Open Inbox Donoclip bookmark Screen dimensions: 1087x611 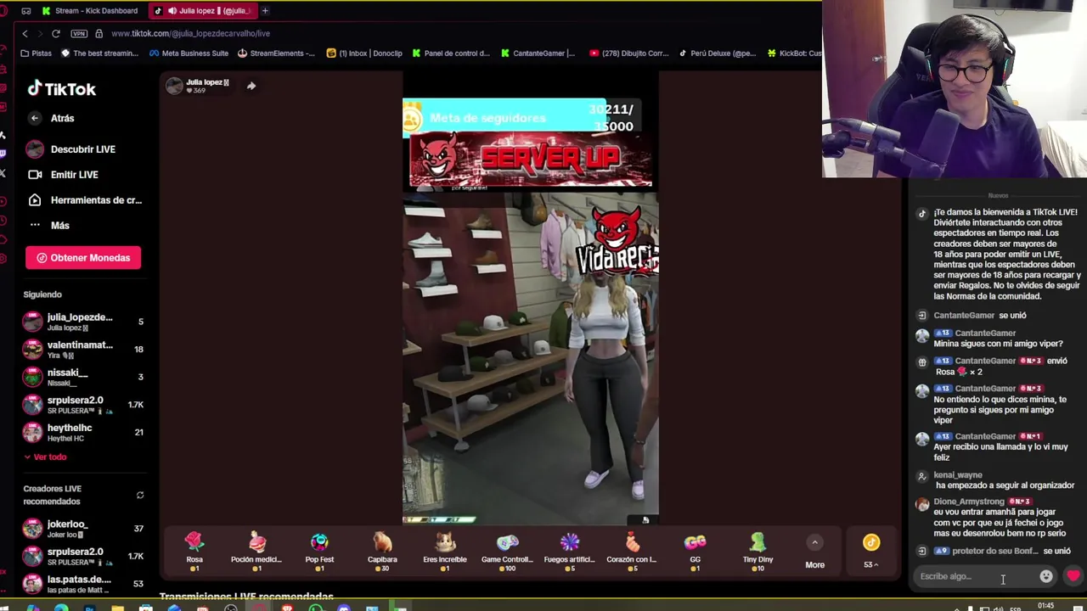click(364, 53)
